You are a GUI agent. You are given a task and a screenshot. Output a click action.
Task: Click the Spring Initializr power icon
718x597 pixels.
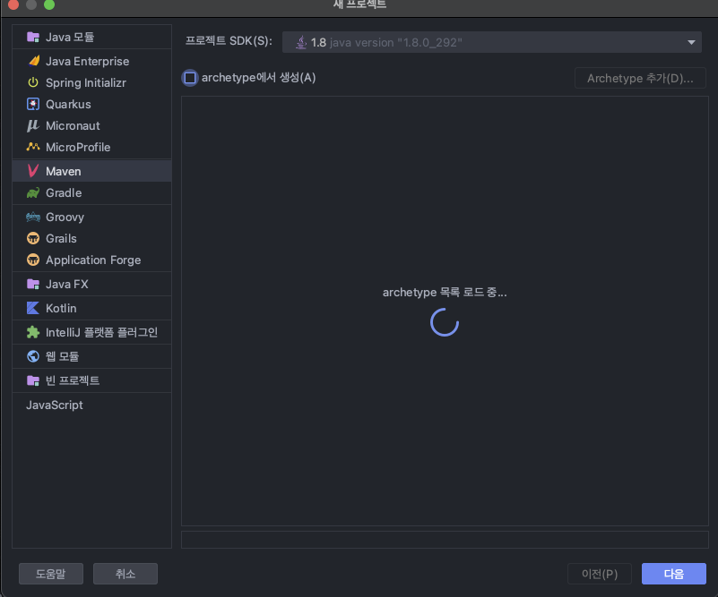[x=33, y=82]
